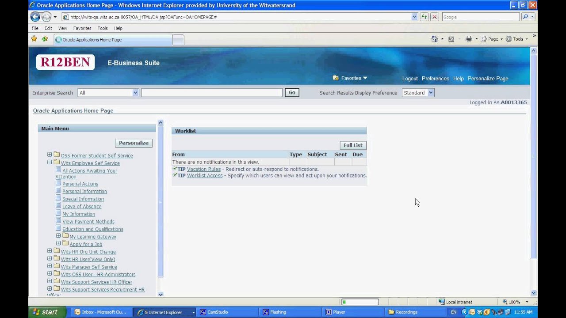Click the Google search box

480,17
